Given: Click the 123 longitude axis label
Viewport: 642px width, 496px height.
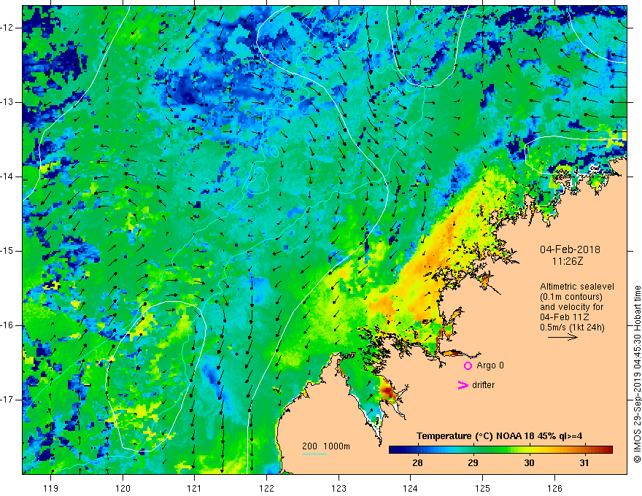Looking at the screenshot, I should 339,488.
